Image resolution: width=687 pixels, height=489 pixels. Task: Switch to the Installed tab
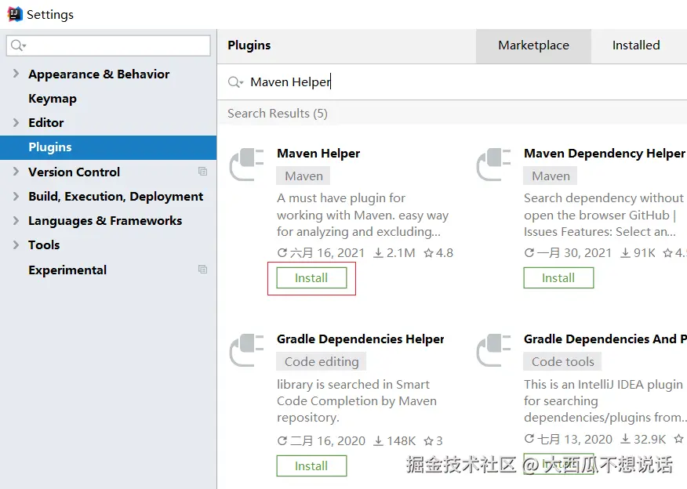[636, 45]
